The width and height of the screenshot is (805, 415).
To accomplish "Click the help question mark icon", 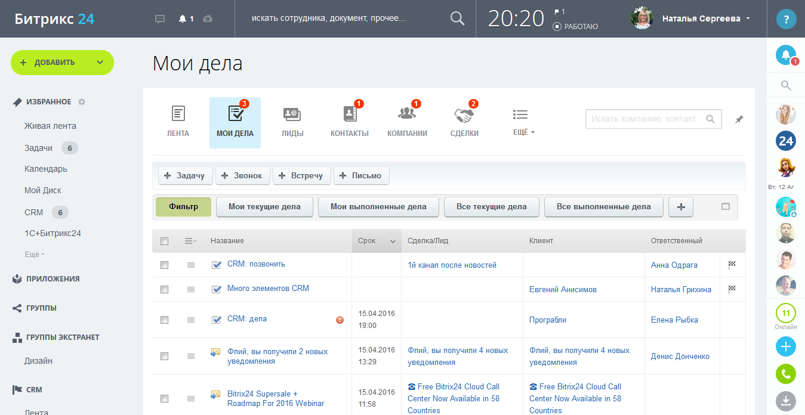I will click(786, 19).
